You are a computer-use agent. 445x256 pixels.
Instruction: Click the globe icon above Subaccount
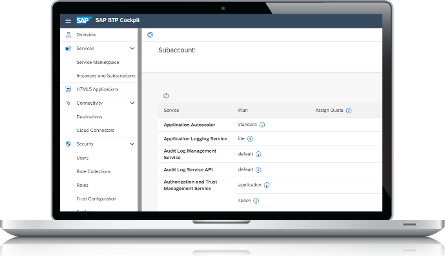tap(150, 35)
